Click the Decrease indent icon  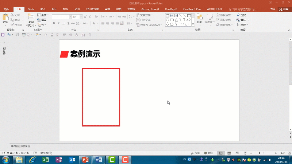coord(119,17)
